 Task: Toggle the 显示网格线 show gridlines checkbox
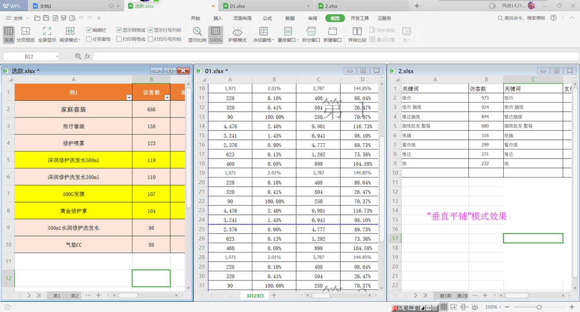pos(119,30)
